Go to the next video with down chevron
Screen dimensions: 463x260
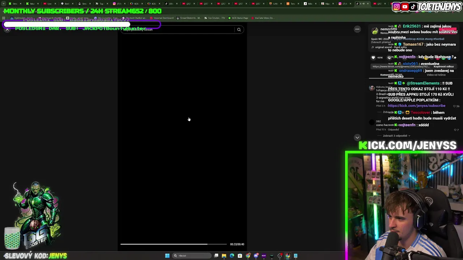pos(357,138)
